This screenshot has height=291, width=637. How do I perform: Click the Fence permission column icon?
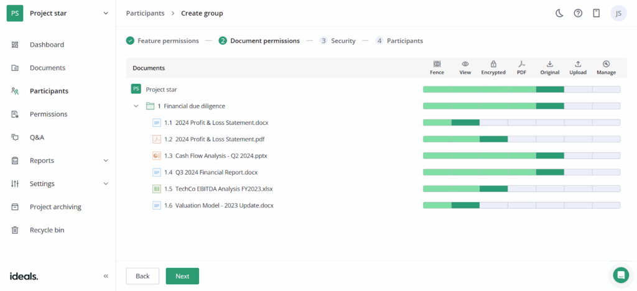pos(437,64)
